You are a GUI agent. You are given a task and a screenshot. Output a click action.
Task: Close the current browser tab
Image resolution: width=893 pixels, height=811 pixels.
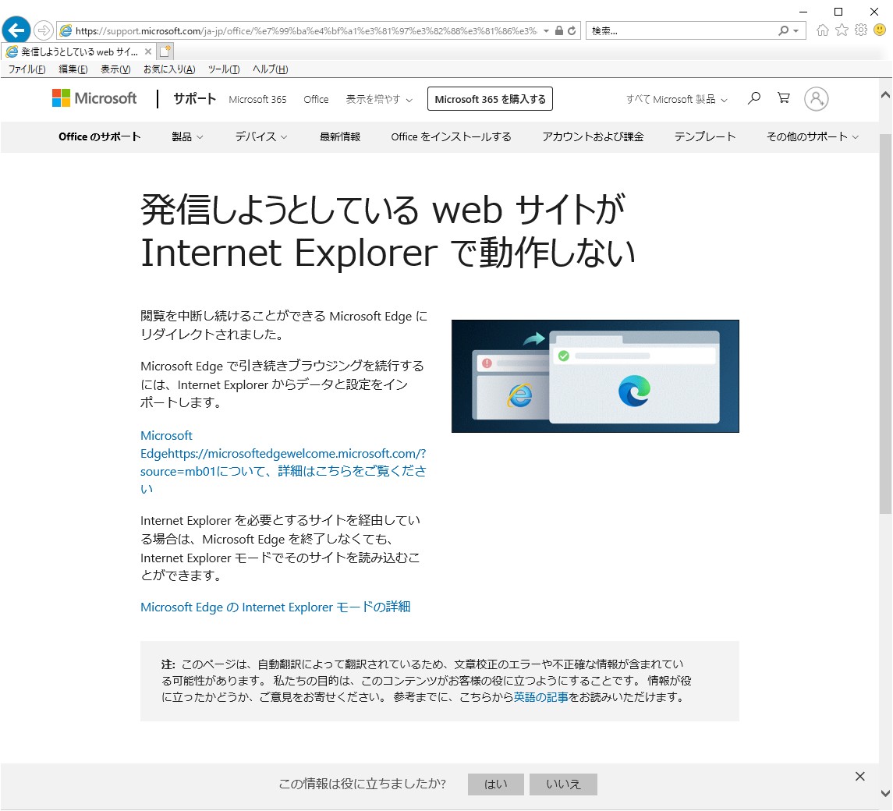coord(148,51)
